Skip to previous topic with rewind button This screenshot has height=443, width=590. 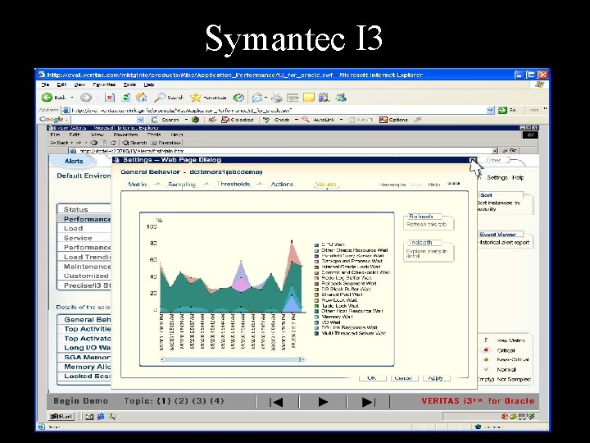(x=277, y=402)
